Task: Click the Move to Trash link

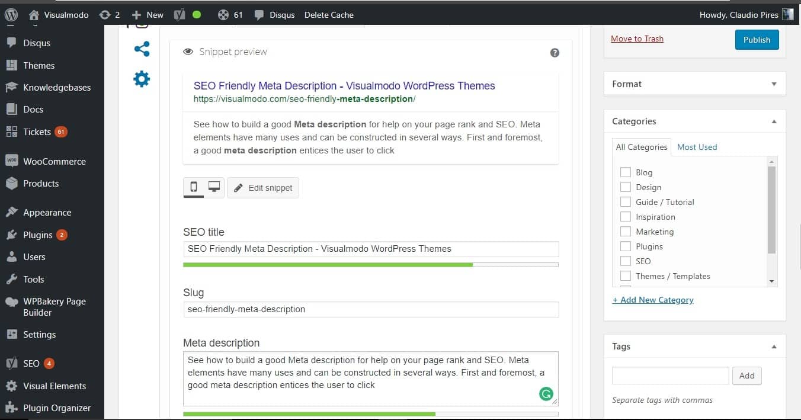Action: click(x=637, y=39)
